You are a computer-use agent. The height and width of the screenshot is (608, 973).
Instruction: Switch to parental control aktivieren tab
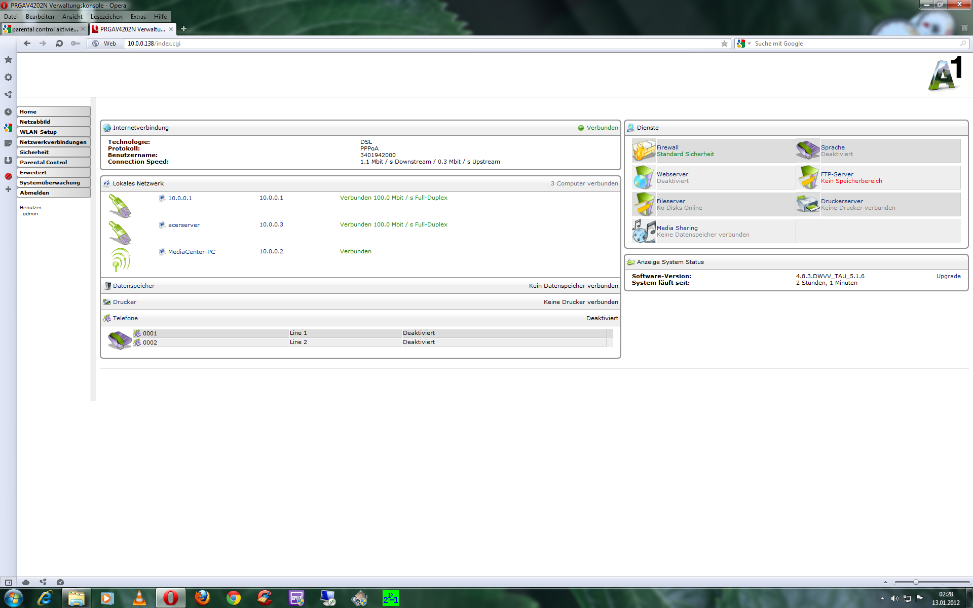click(45, 29)
